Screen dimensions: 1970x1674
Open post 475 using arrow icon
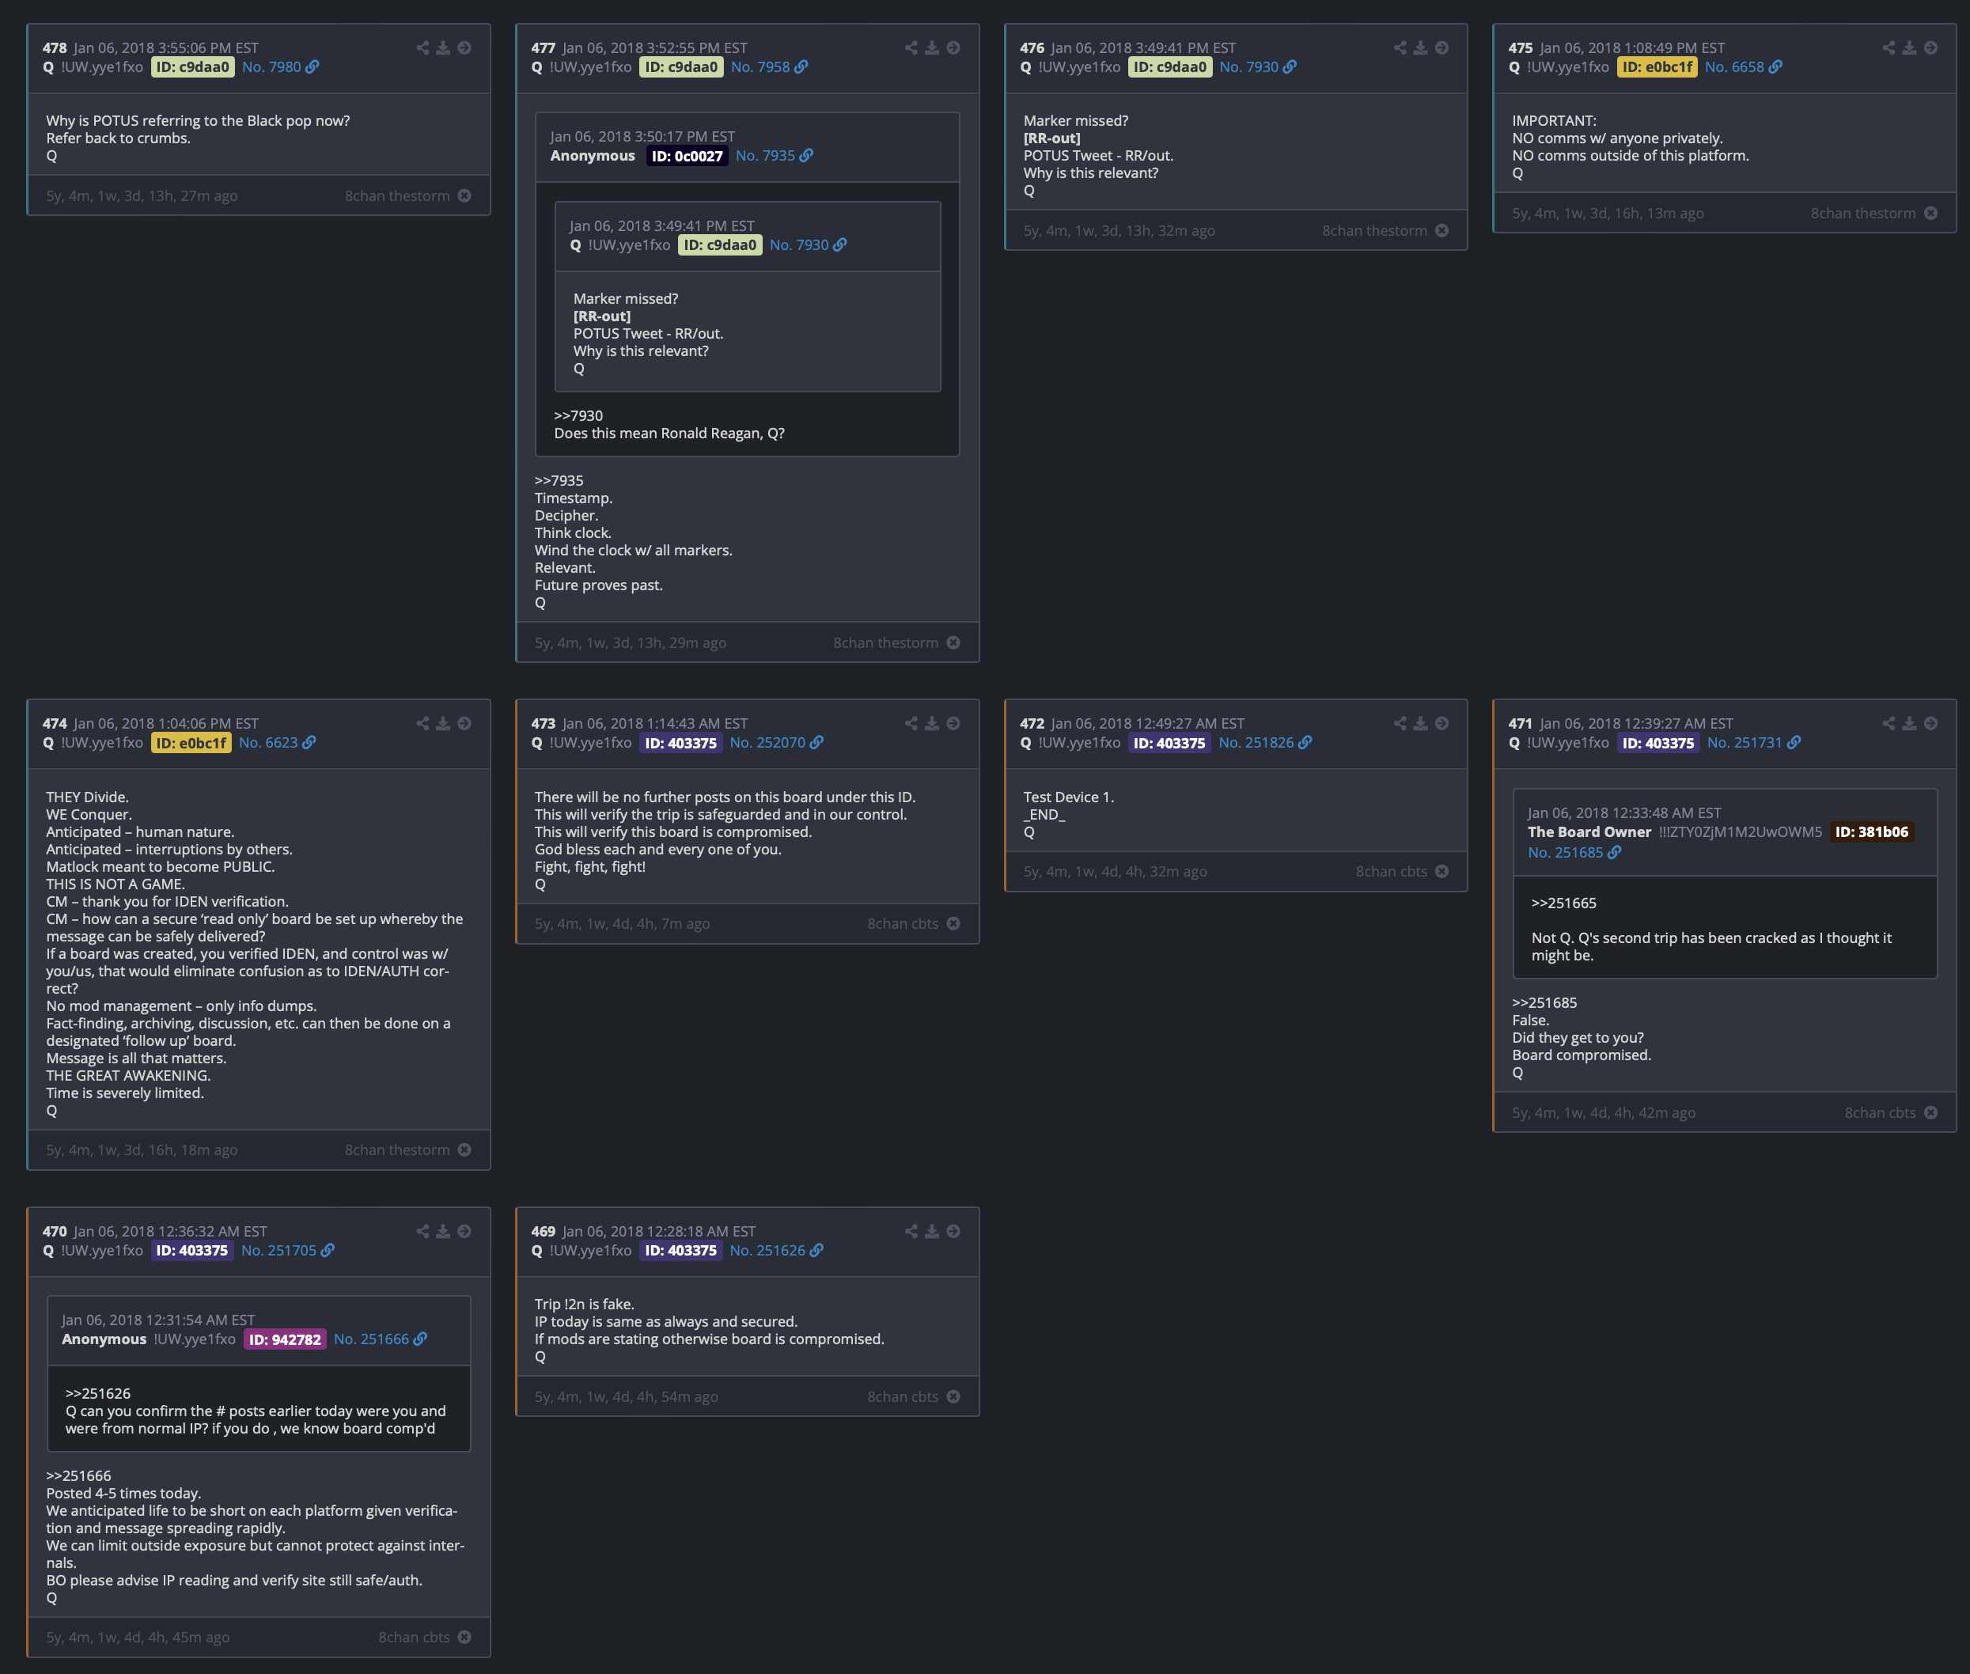tap(1930, 47)
